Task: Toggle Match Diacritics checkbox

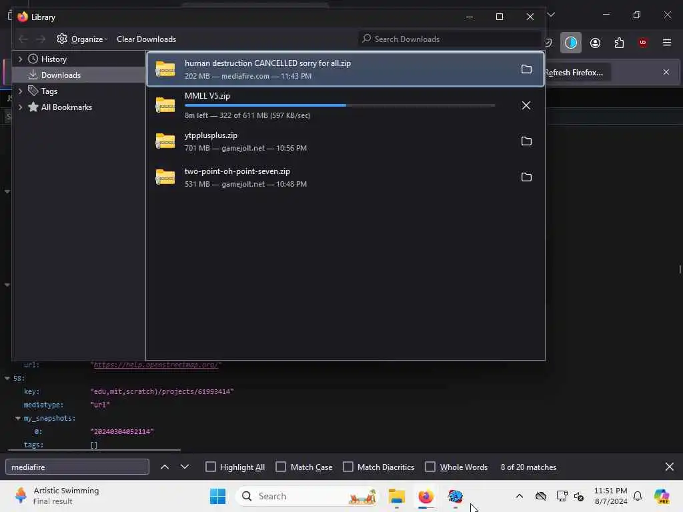Action: click(x=348, y=467)
